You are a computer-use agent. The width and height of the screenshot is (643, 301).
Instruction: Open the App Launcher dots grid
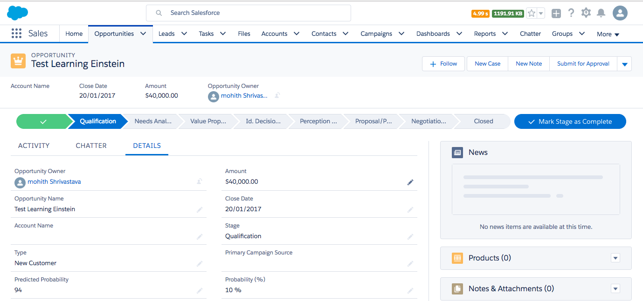(x=16, y=33)
